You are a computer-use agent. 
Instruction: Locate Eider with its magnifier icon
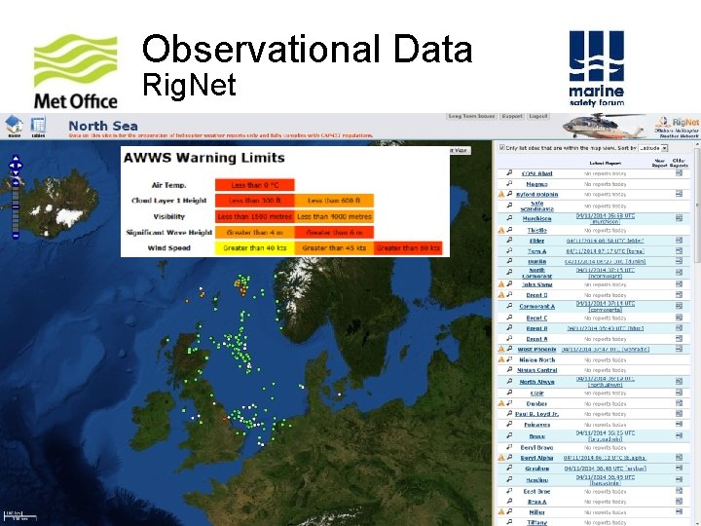tap(509, 241)
